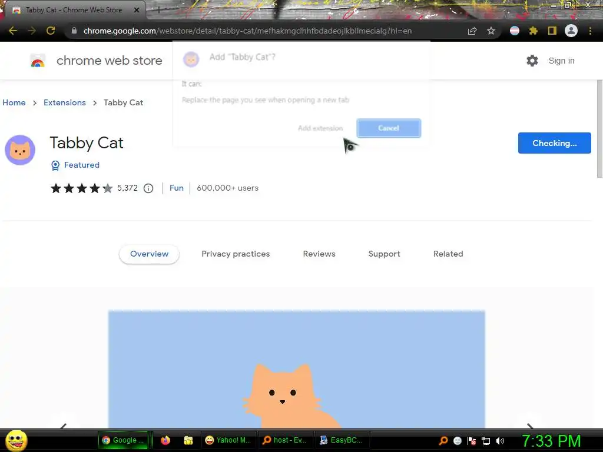
Task: Reload the Tabby Cat page
Action: point(51,31)
